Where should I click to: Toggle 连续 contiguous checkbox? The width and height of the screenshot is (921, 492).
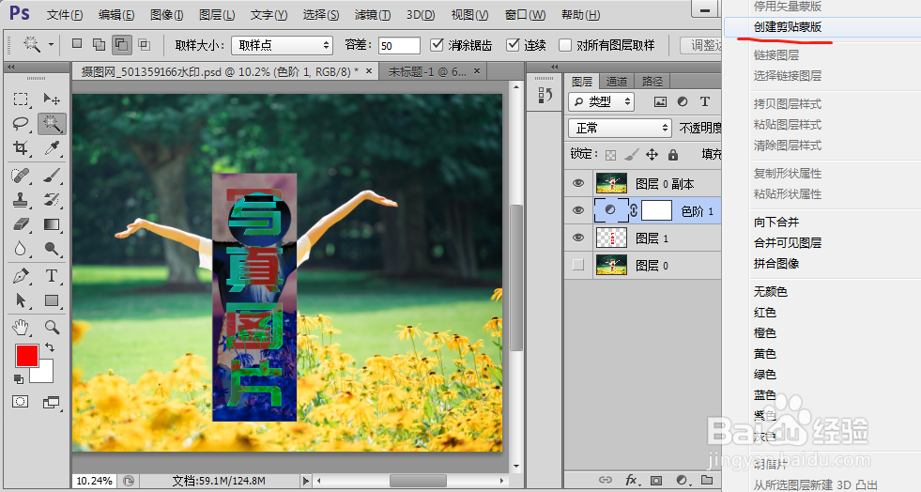513,45
